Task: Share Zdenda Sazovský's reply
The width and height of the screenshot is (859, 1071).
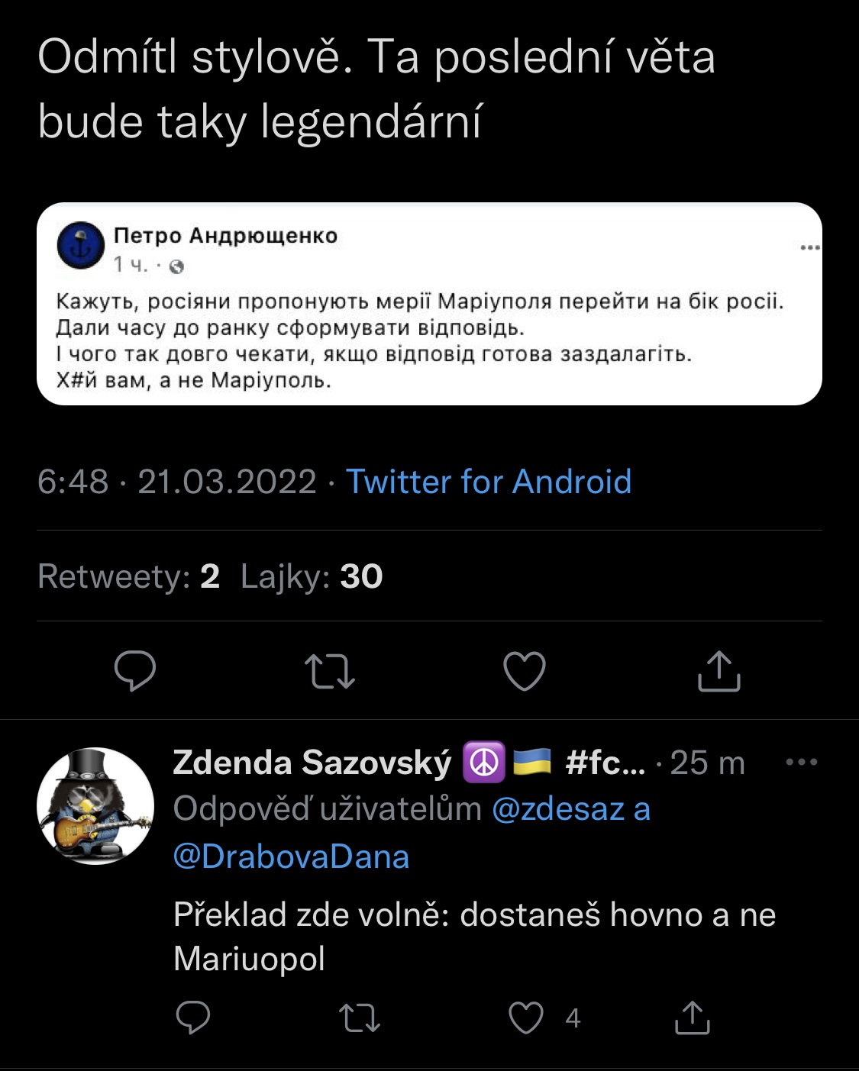Action: 693,1018
